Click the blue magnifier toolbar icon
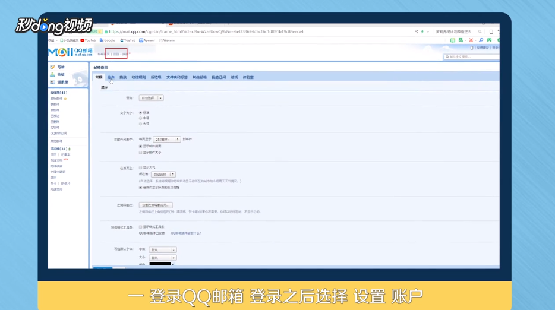Viewport: 555px width, 310px height. point(481,40)
